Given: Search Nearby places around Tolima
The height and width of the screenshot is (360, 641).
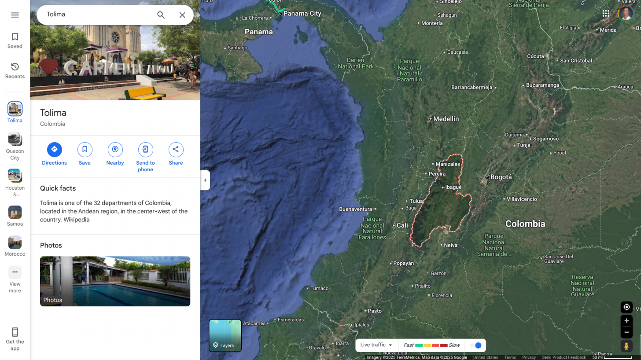Looking at the screenshot, I should [x=115, y=150].
